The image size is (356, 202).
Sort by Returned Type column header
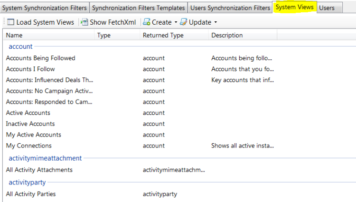pyautogui.click(x=174, y=36)
